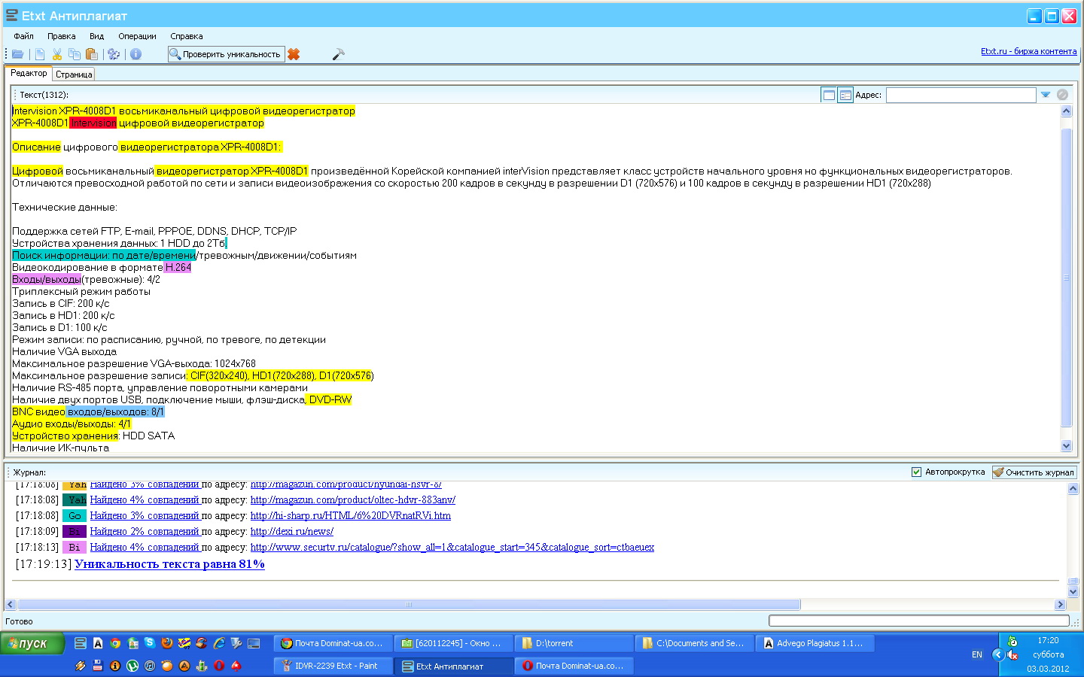The width and height of the screenshot is (1084, 677).
Task: Open the Файл menu
Action: [x=23, y=36]
